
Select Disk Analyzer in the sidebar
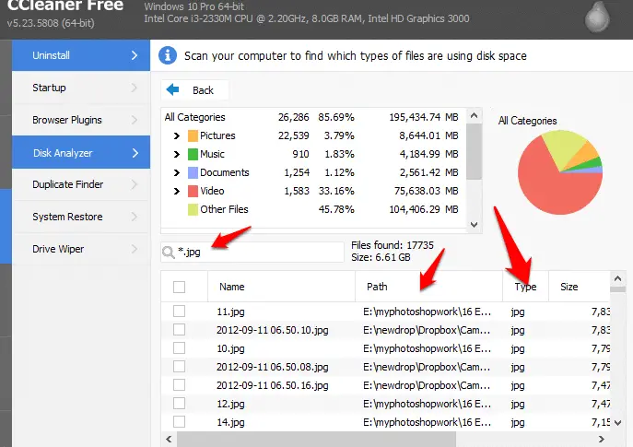tap(81, 152)
